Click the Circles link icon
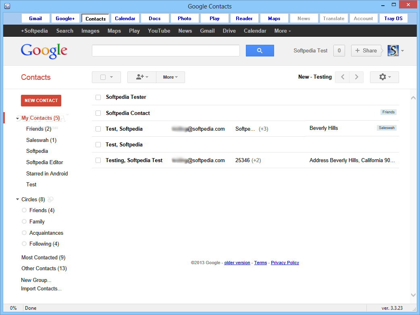Viewport: 420px width, 315px height. point(50,200)
